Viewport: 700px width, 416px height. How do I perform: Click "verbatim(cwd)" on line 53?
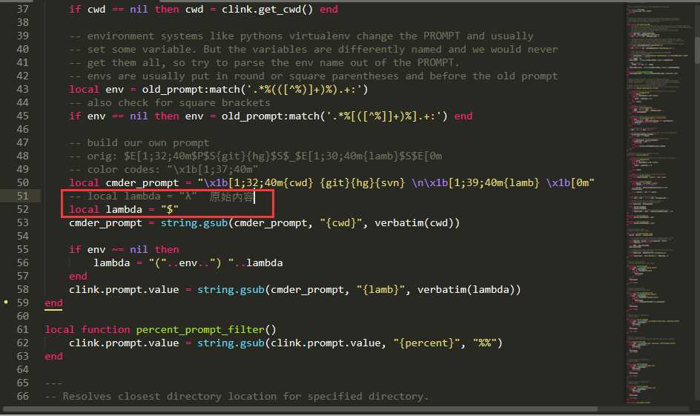[x=415, y=222]
